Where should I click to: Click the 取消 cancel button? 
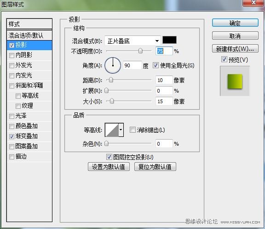click(x=235, y=36)
